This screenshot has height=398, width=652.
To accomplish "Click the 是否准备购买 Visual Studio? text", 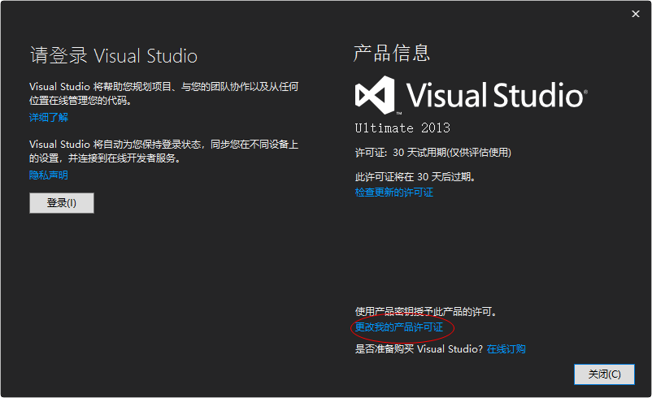I will 419,349.
